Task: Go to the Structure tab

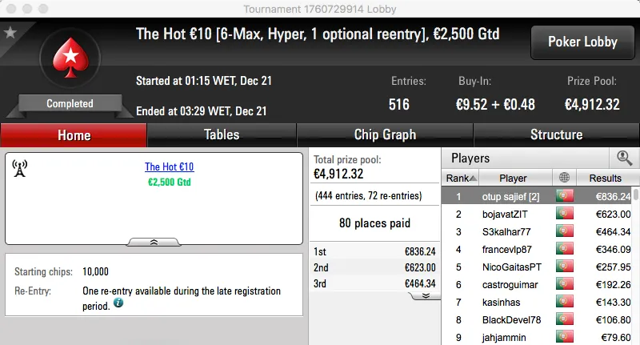Action: coord(556,134)
